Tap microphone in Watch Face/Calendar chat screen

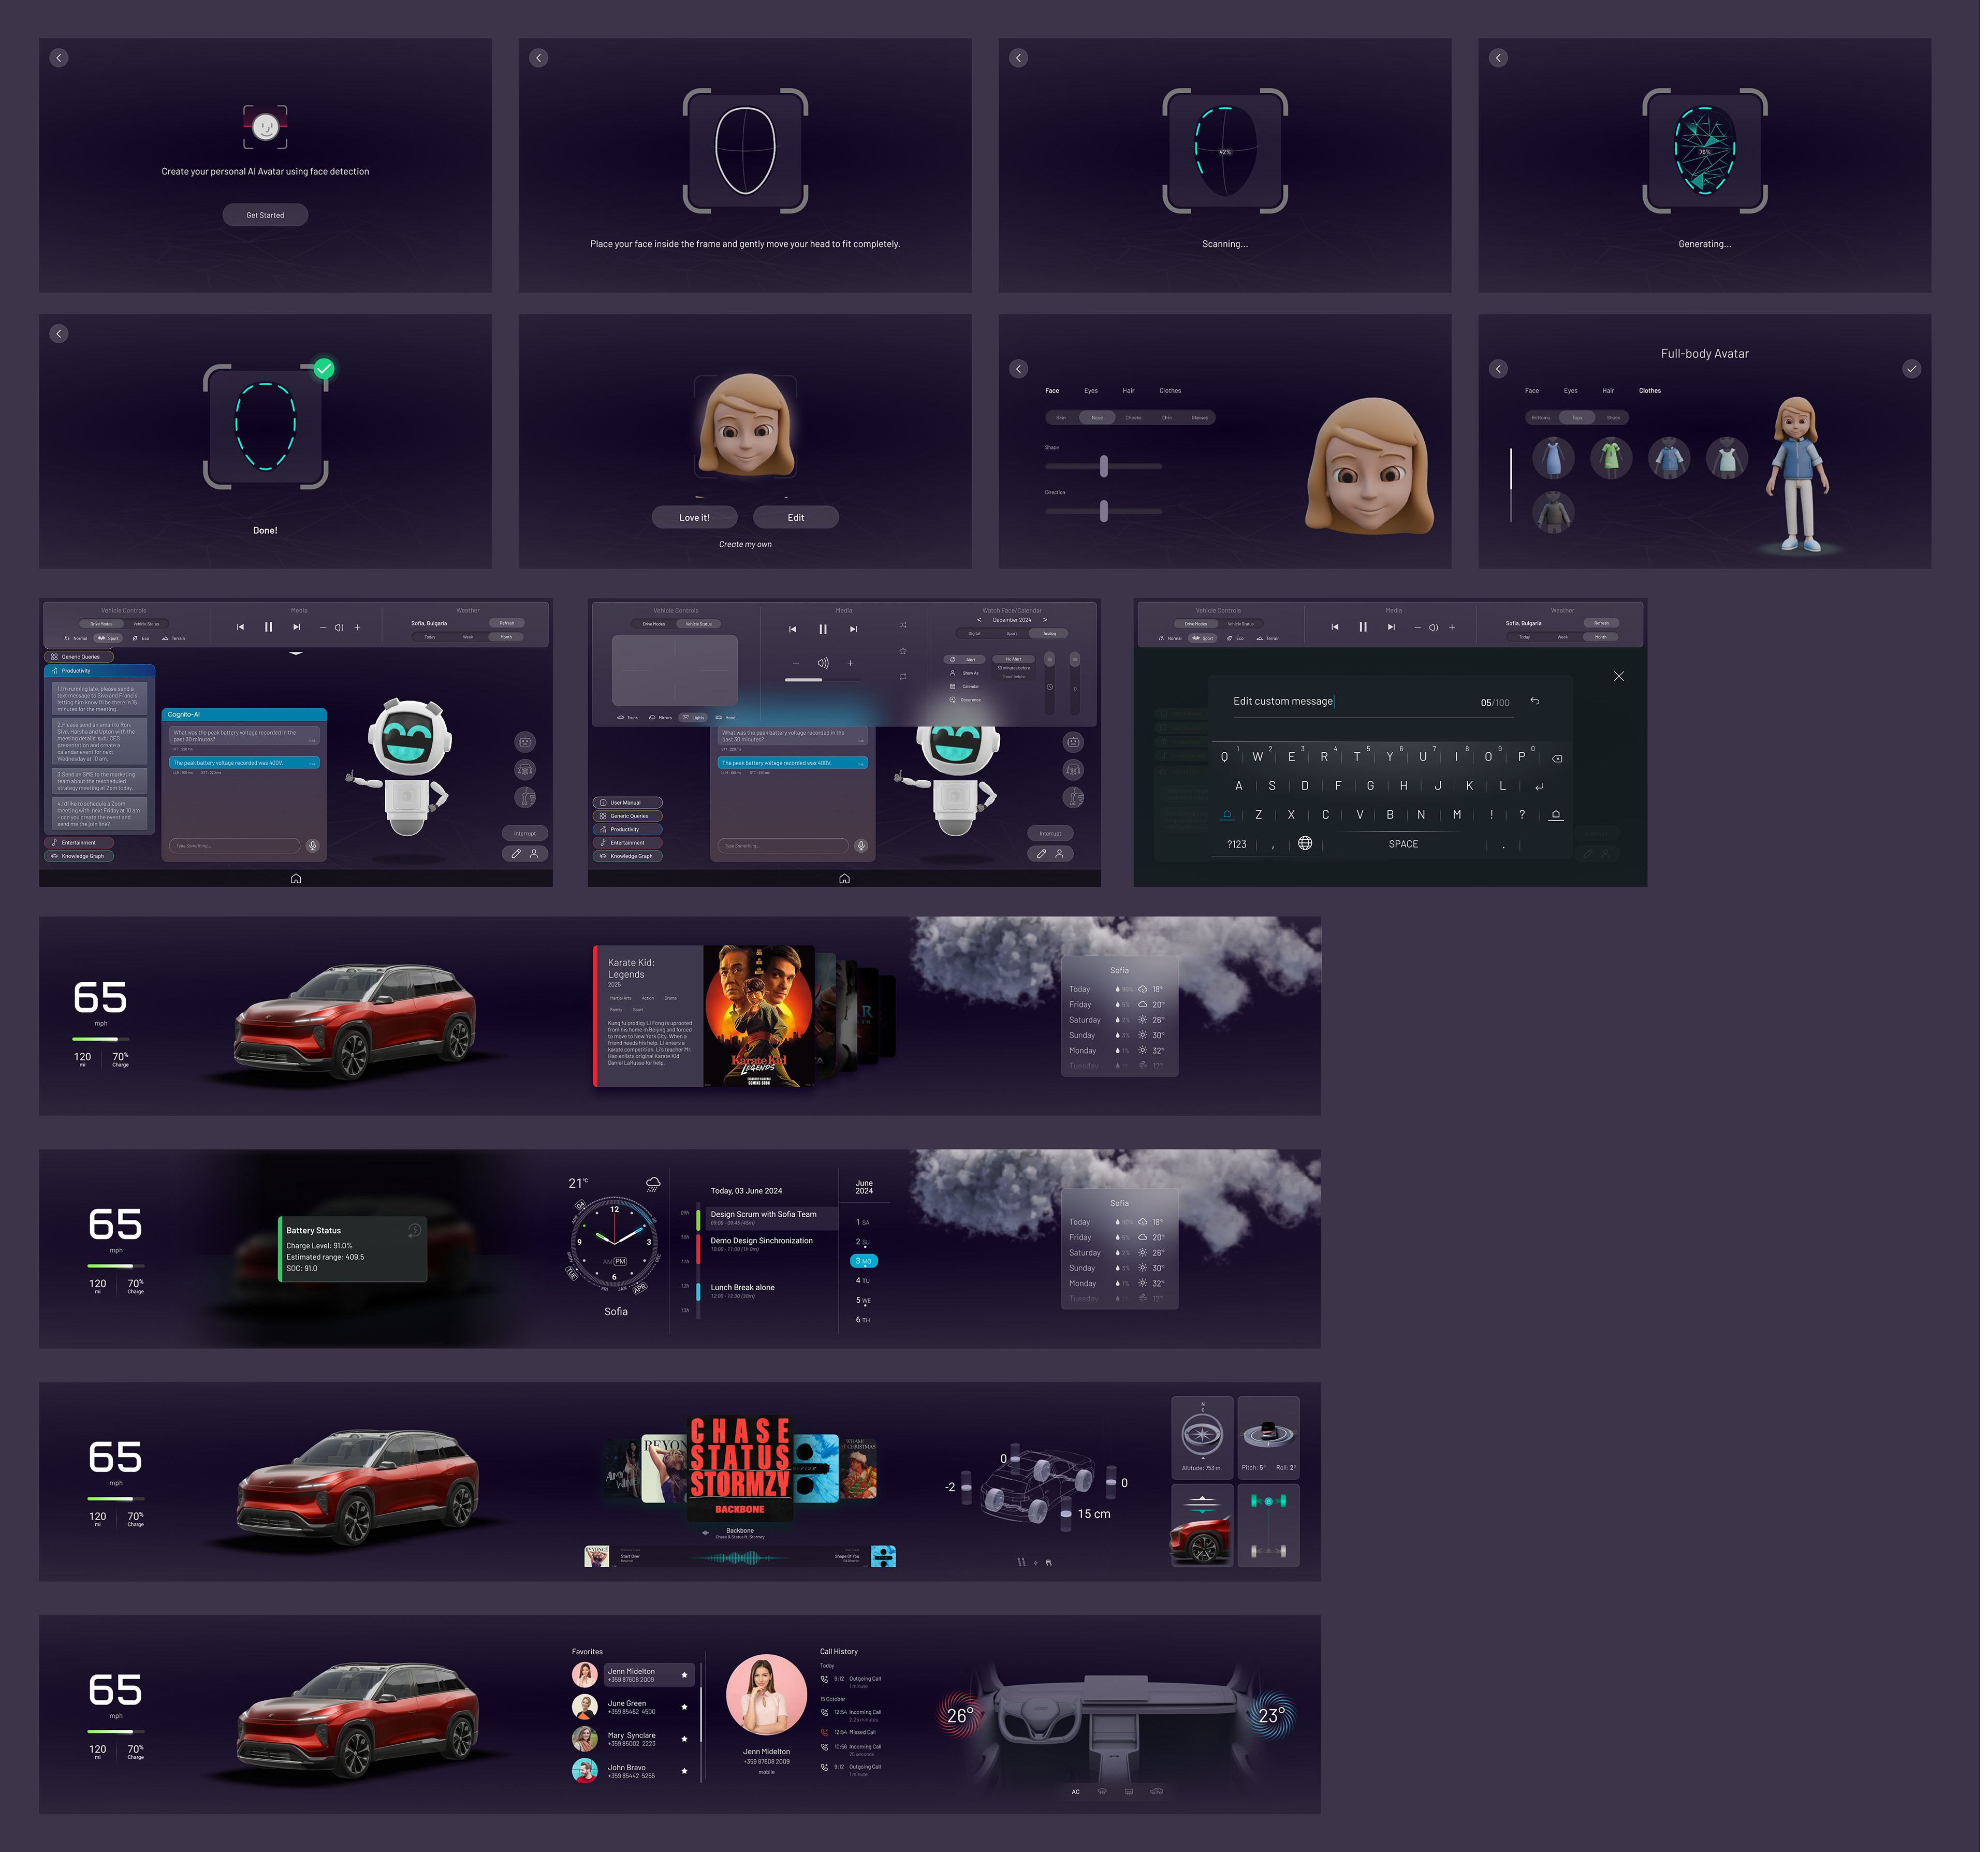[861, 846]
